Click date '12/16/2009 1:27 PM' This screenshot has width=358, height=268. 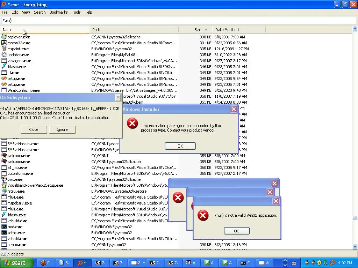pyautogui.click(x=231, y=49)
